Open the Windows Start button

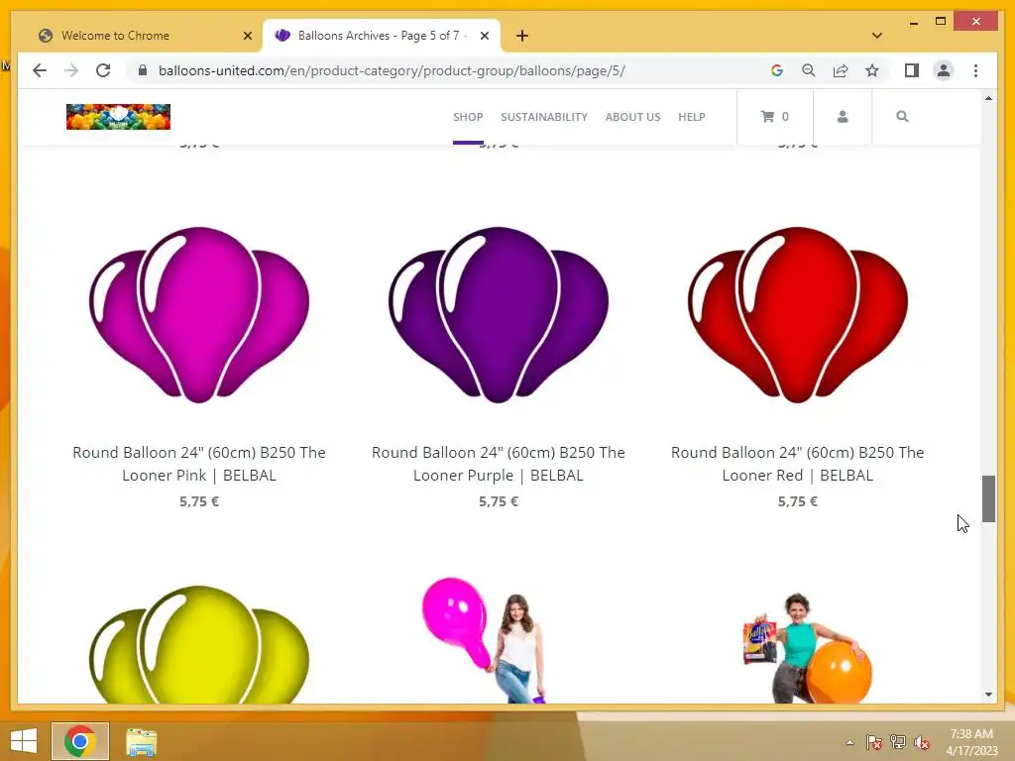pyautogui.click(x=24, y=741)
